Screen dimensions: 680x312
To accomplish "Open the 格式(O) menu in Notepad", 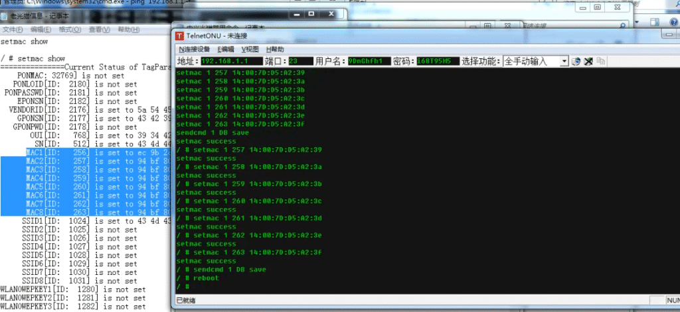I will coord(70,29).
